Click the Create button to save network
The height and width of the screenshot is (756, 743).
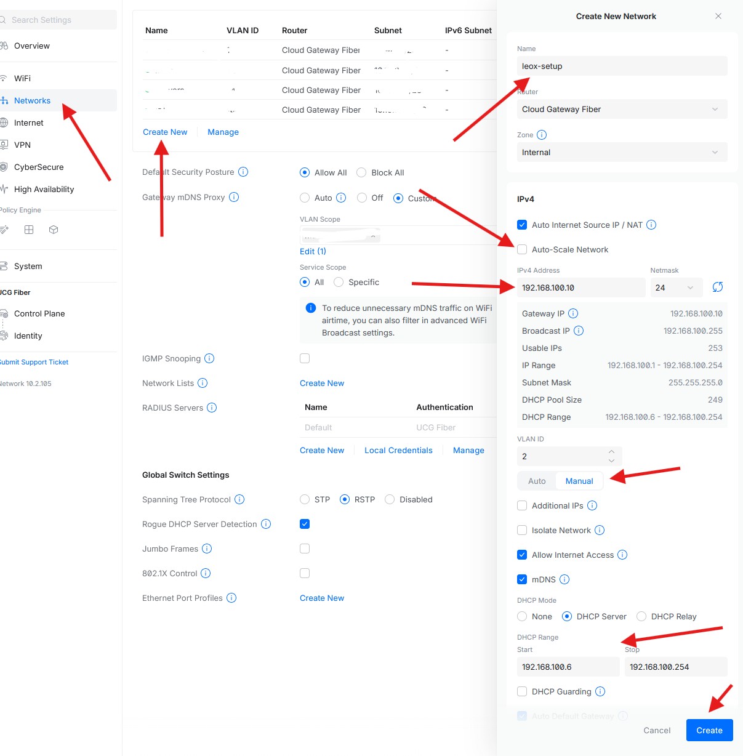click(x=709, y=730)
